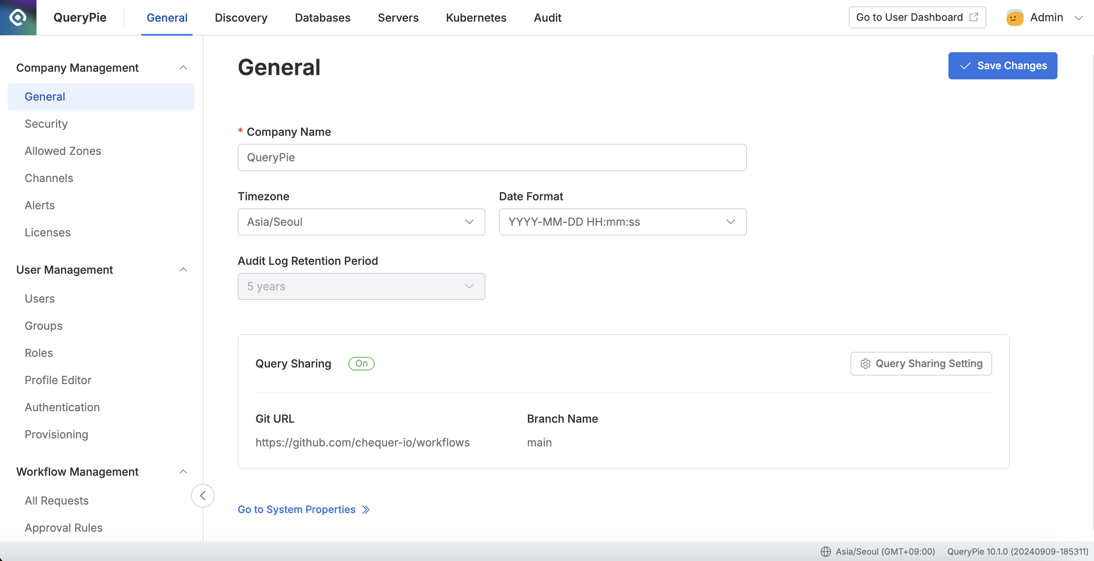
Task: Switch to the Kubernetes top tab
Action: click(476, 17)
